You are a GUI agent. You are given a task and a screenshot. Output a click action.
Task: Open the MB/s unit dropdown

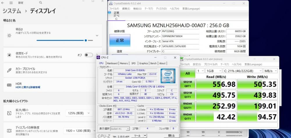(x=270, y=71)
